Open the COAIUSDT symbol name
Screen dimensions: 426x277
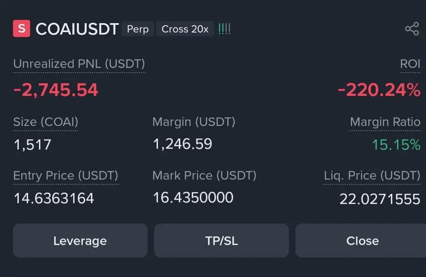click(77, 29)
